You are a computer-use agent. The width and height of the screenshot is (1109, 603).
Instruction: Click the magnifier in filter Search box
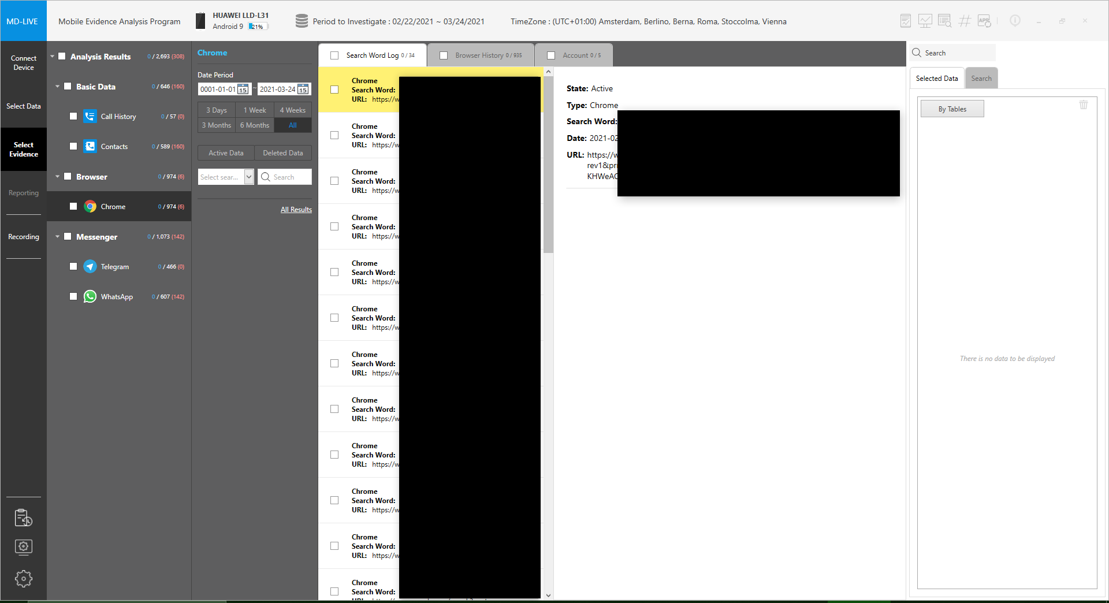tap(266, 177)
